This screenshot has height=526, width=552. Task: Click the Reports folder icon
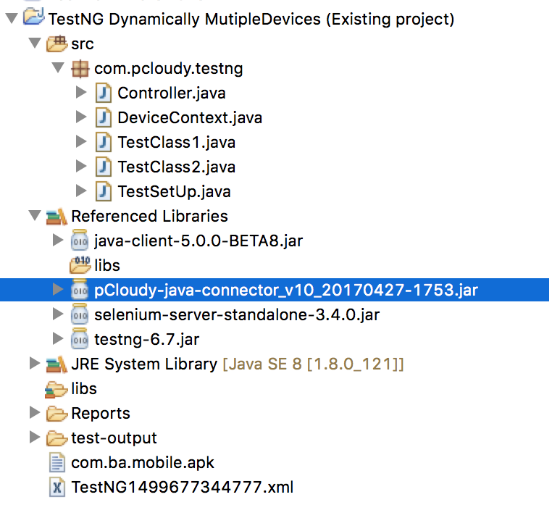(x=57, y=414)
